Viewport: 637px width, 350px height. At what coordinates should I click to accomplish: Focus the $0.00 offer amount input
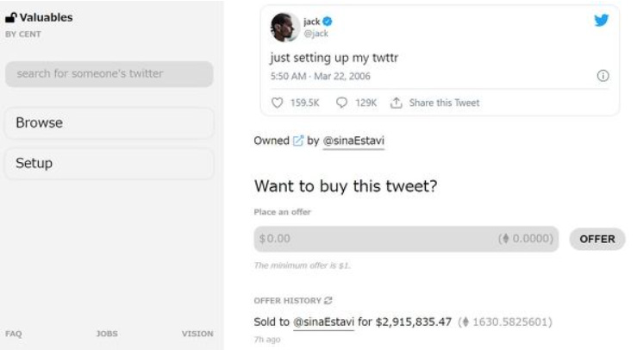[406, 239]
